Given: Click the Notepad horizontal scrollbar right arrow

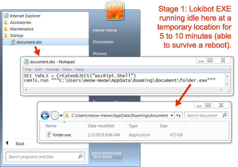Looking at the screenshot, I should (x=222, y=90).
